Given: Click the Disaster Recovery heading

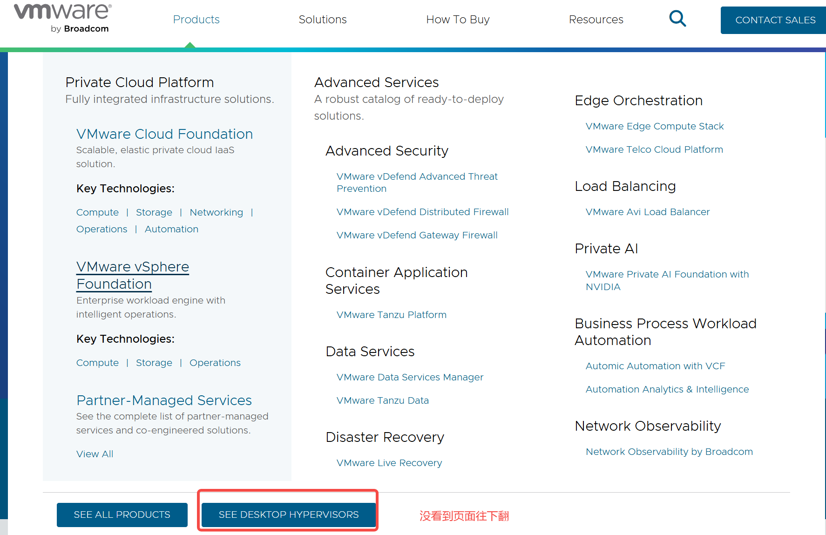Looking at the screenshot, I should (385, 437).
